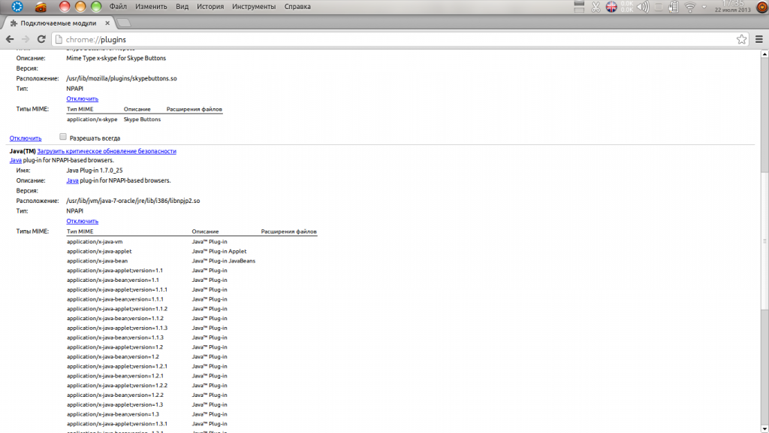
Task: Click Отключить under the skypebuttons.so NPAPI type
Action: point(83,98)
